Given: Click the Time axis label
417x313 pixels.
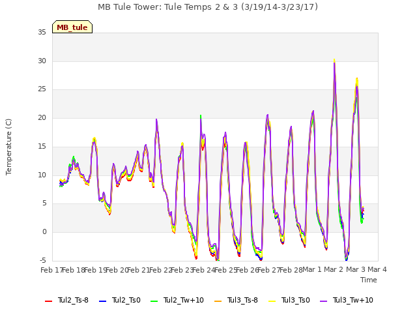Looking at the screenshot, I should (369, 280).
